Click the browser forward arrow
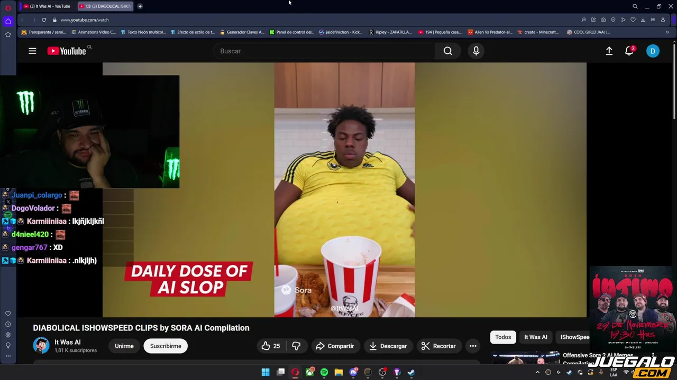The image size is (677, 380). 34,20
